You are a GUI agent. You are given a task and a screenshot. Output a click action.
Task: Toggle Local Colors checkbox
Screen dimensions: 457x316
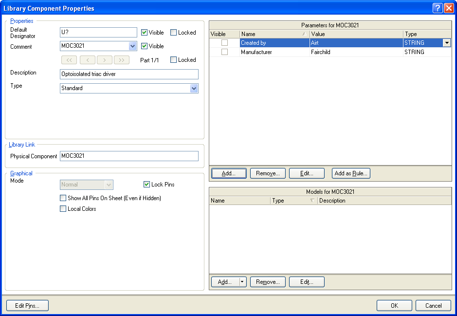tap(63, 209)
